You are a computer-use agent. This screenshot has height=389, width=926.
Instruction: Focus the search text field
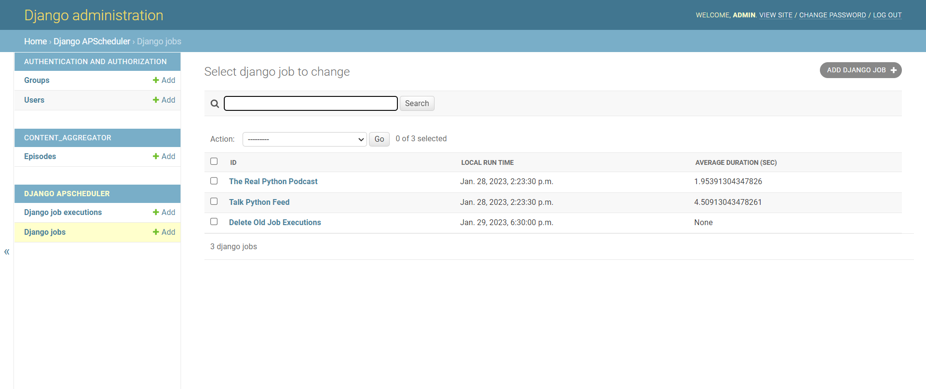coord(311,104)
